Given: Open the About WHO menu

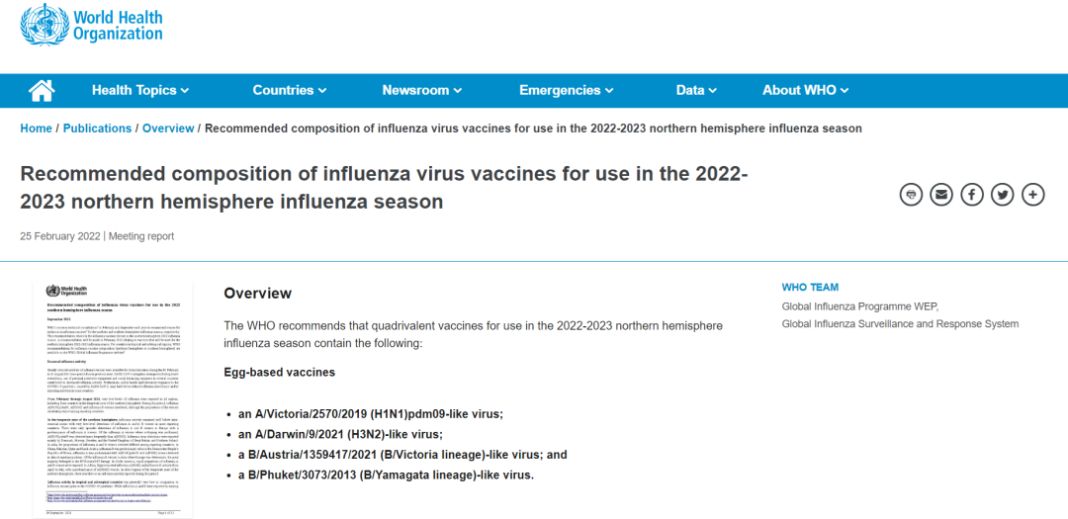Looking at the screenshot, I should click(805, 90).
